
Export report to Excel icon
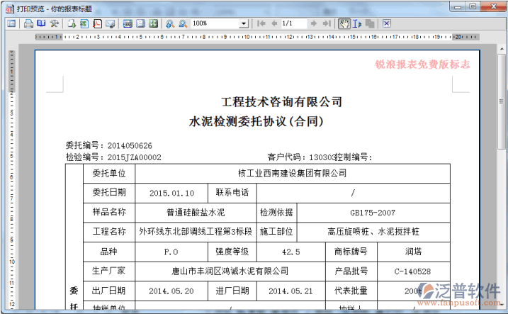click(x=84, y=23)
